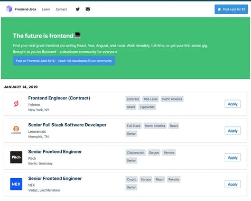
Task: Open Pitch Senior Frontend Engineer title
Action: point(55,152)
